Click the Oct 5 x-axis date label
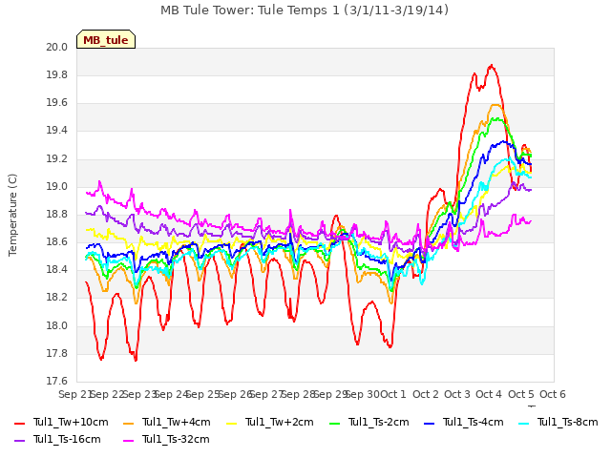 [521, 394]
